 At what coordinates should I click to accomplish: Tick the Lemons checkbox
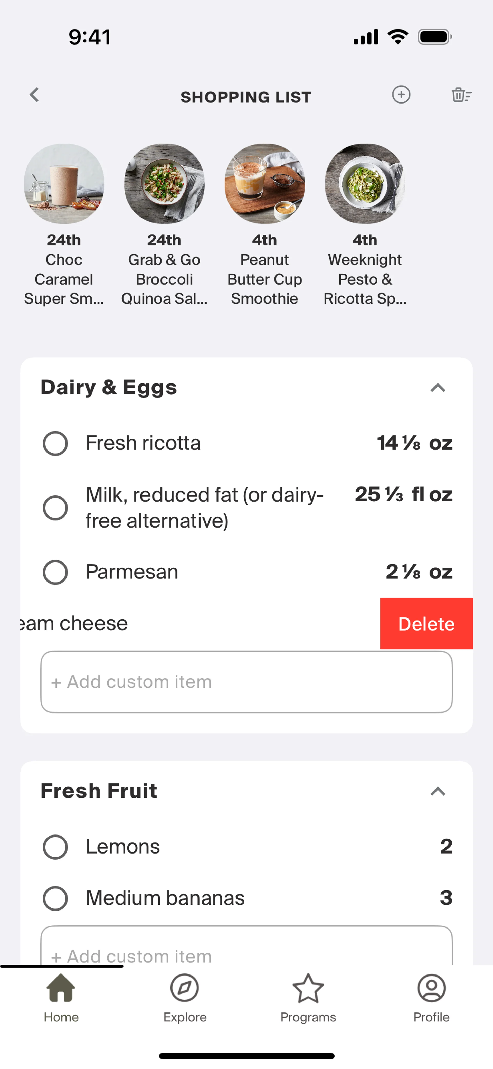click(x=55, y=847)
